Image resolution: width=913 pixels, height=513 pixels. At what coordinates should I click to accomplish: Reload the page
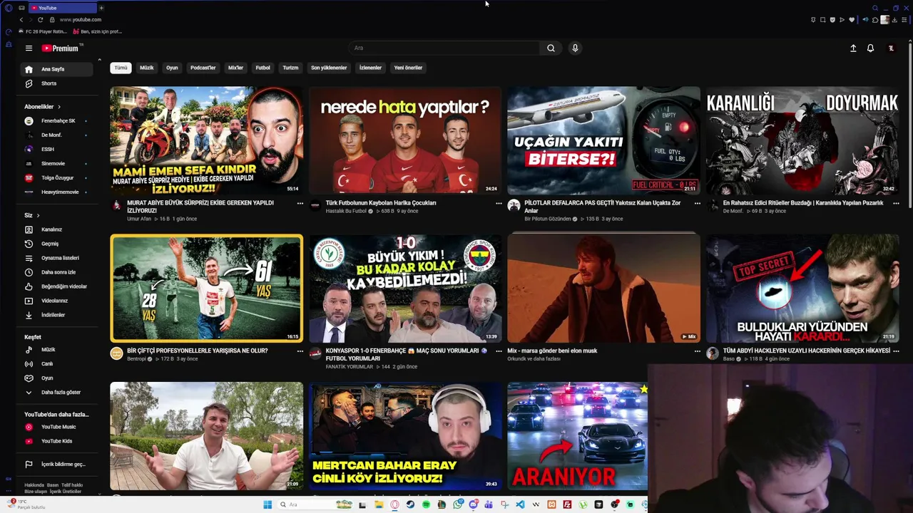[x=40, y=20]
